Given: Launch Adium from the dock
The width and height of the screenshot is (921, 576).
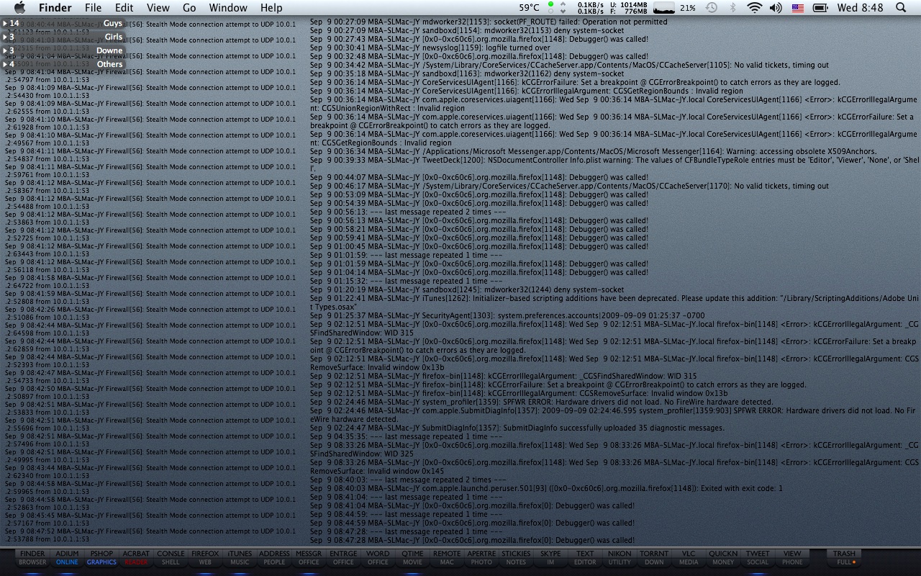Looking at the screenshot, I should pos(67,558).
